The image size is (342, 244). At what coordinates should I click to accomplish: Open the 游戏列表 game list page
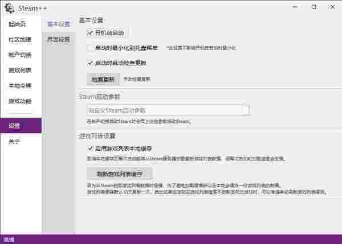click(20, 70)
